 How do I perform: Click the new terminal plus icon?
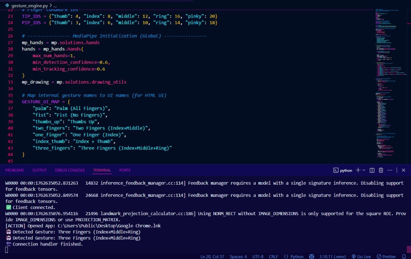pyautogui.click(x=358, y=170)
